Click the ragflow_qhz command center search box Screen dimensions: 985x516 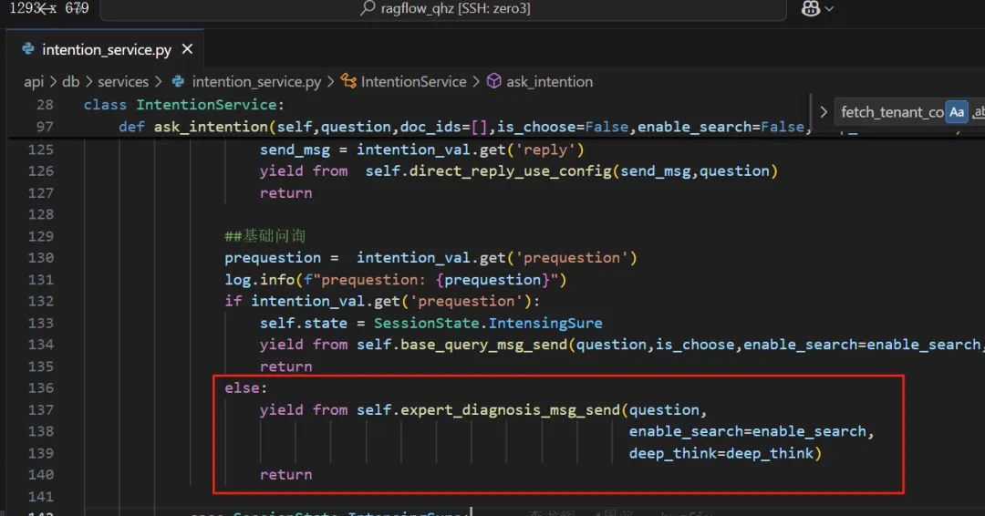443,9
